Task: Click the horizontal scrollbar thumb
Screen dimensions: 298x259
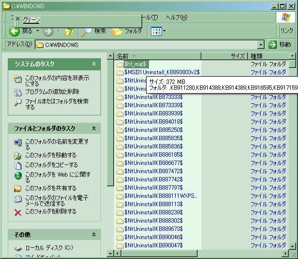Action: [x=159, y=253]
